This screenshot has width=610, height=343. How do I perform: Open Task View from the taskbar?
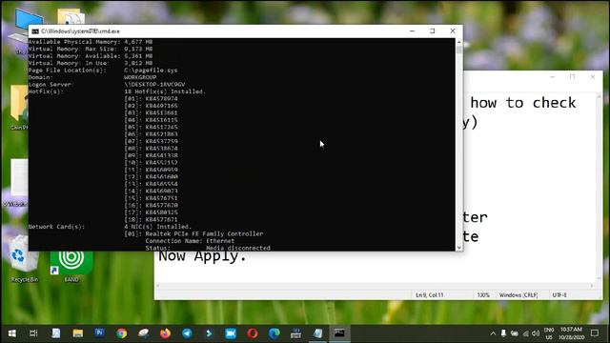[33, 333]
